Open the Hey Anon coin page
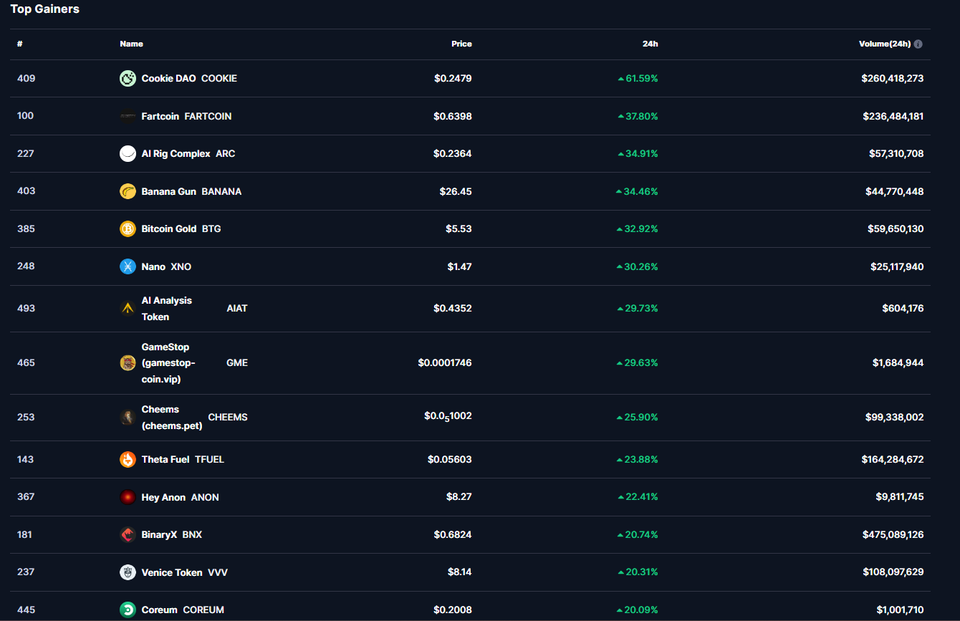 pos(163,497)
